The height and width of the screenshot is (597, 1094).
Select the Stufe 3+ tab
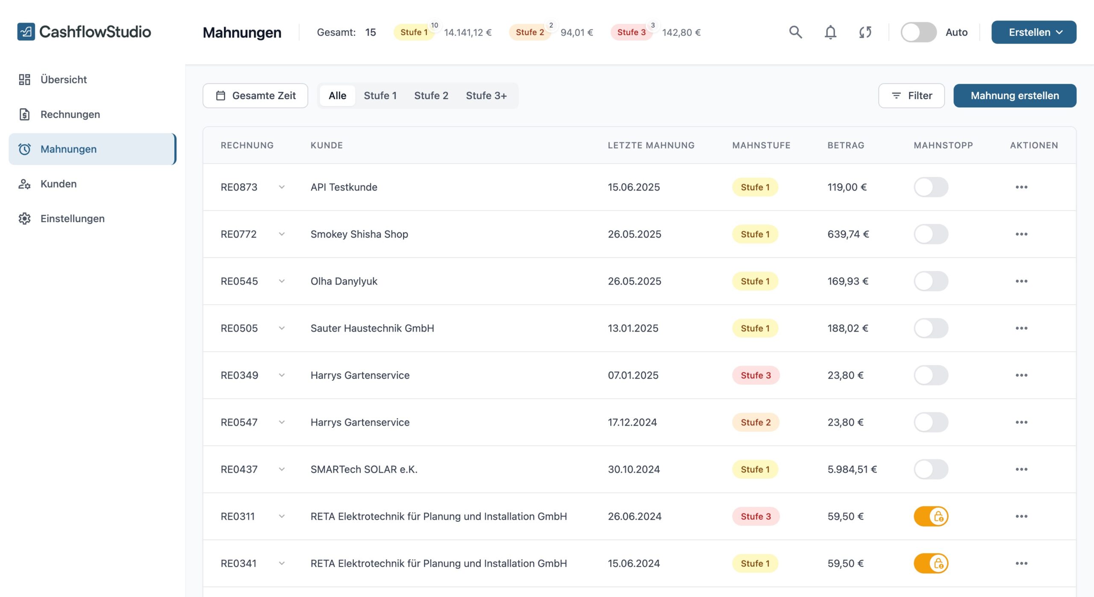[486, 96]
